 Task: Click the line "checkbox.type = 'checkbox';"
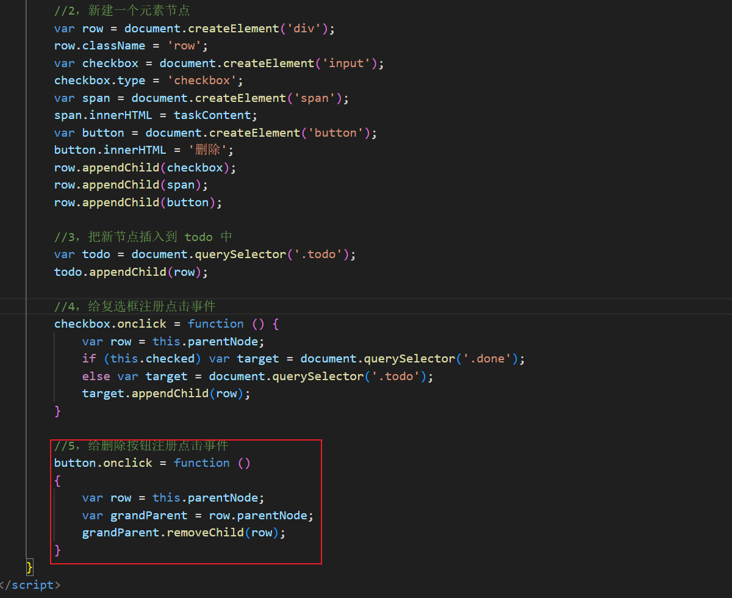[x=149, y=81]
